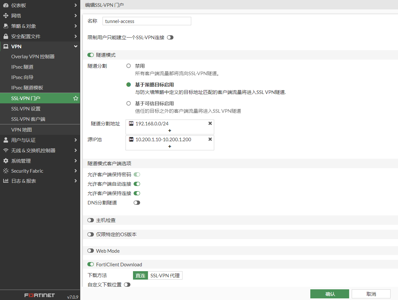Click the Policy & Objects icon
Image resolution: width=398 pixels, height=300 pixels.
point(6,26)
